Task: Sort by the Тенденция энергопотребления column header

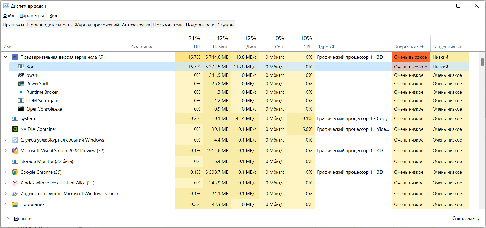Action: click(x=450, y=43)
